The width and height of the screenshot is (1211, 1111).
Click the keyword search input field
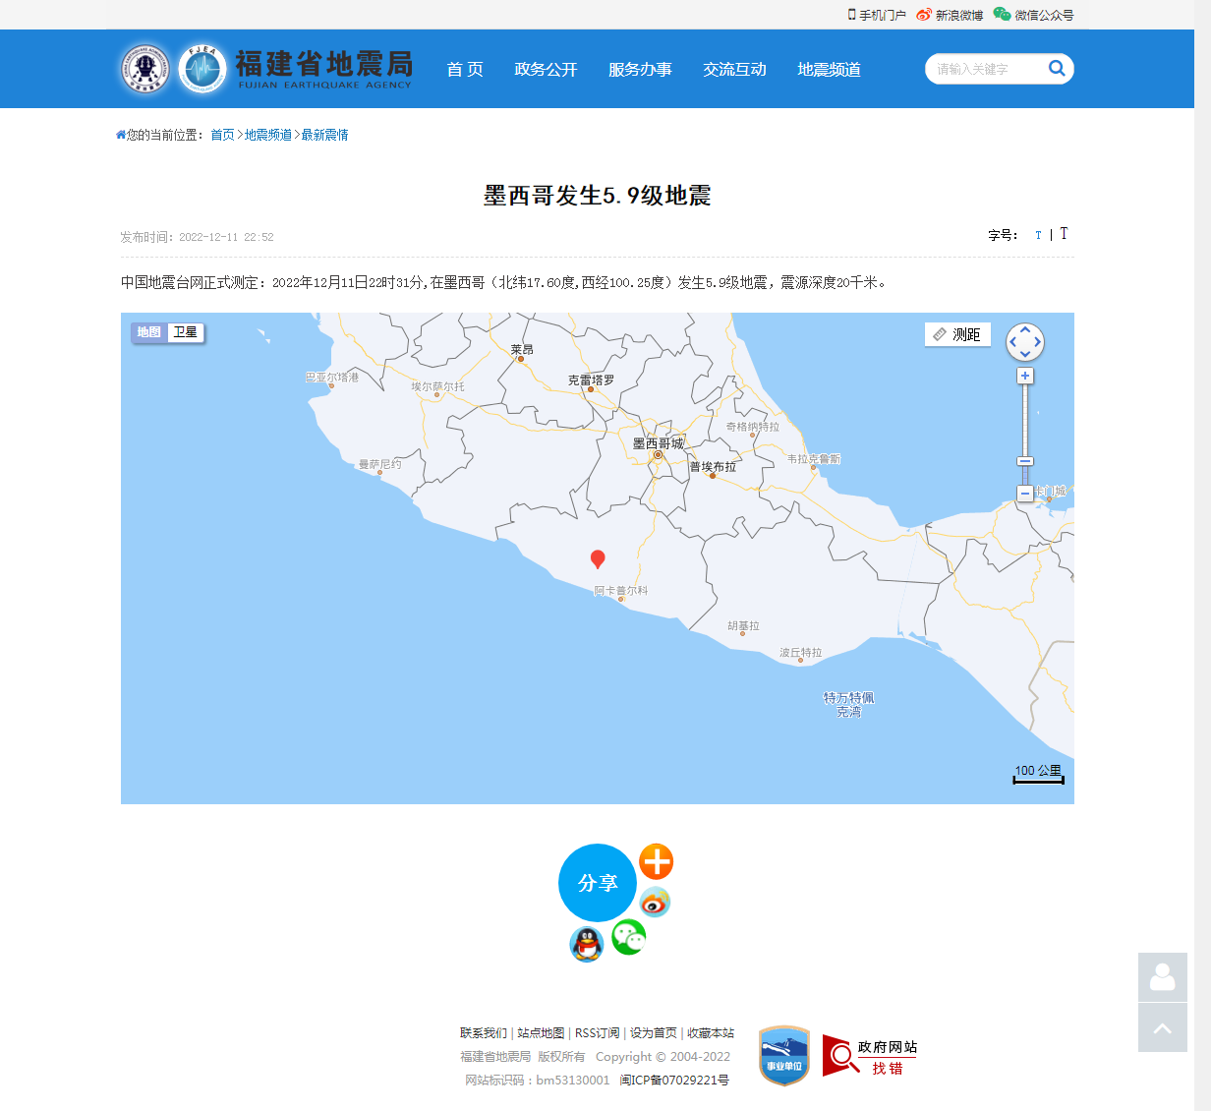[986, 69]
